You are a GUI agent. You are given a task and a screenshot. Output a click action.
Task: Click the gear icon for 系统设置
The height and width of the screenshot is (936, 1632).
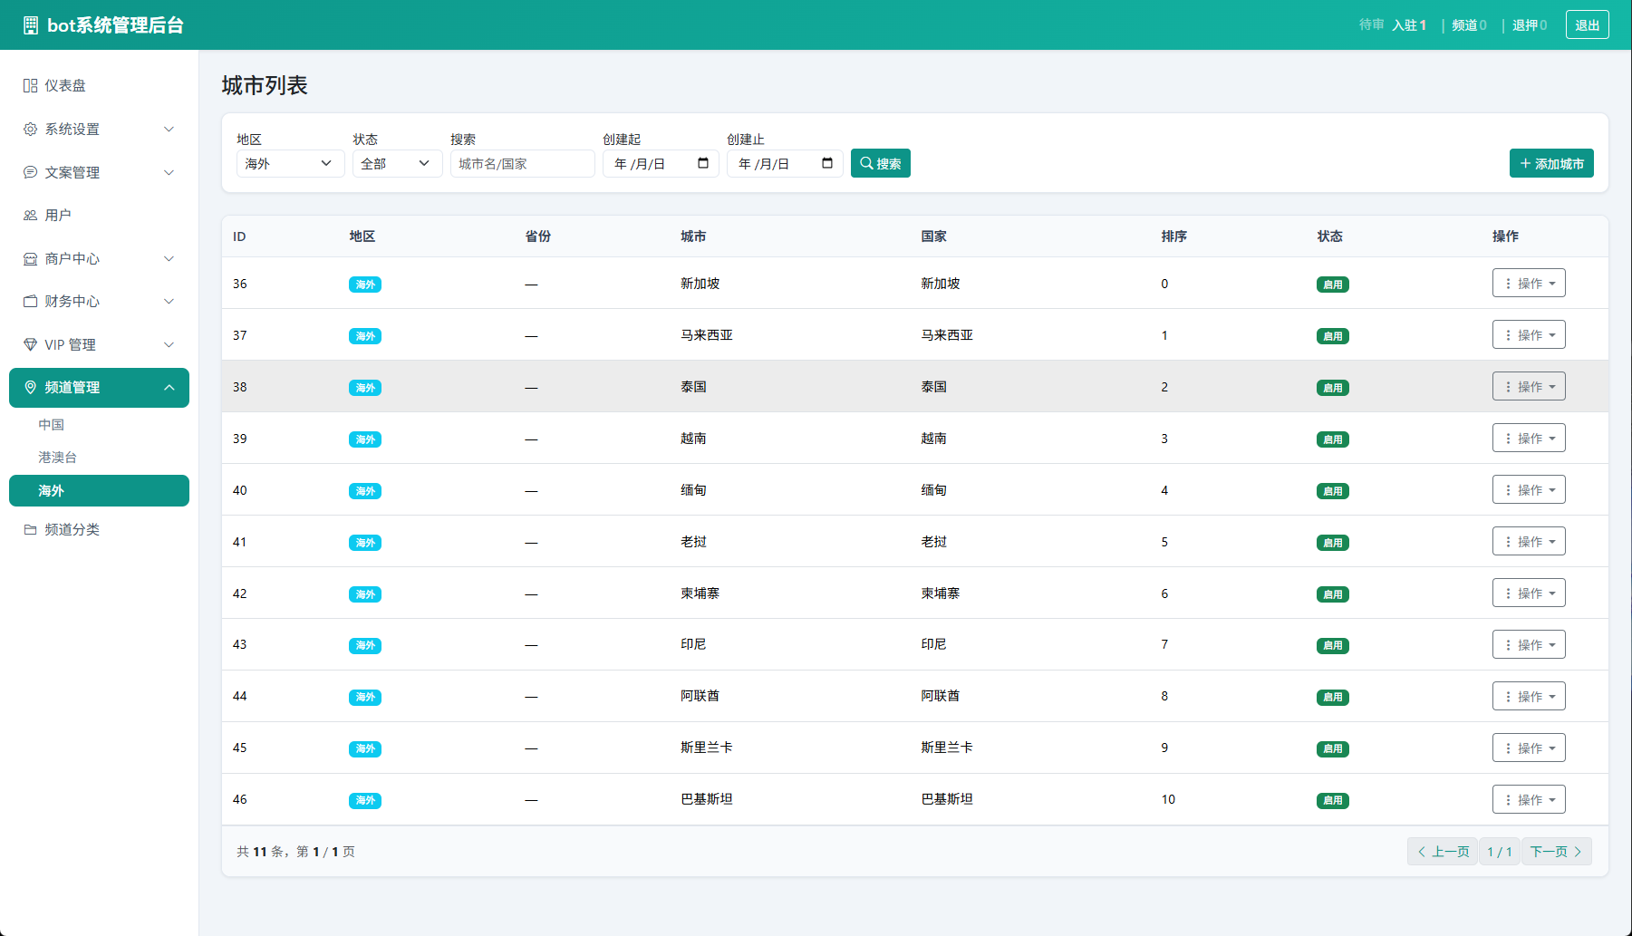click(30, 130)
